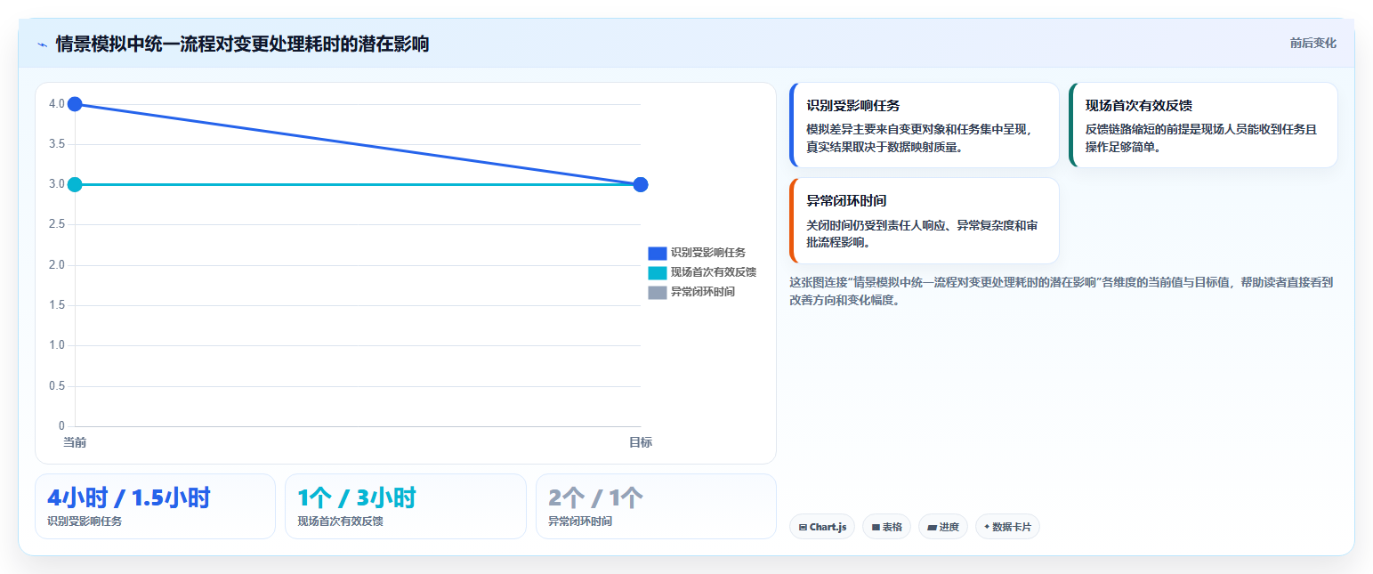The image size is (1373, 574).
Task: Click the 2个 / 1个 stat card
Action: [x=656, y=506]
